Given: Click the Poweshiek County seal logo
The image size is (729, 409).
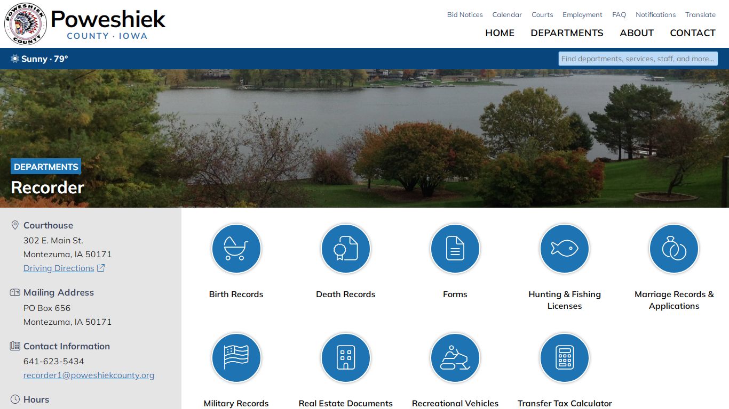Looking at the screenshot, I should (26, 24).
